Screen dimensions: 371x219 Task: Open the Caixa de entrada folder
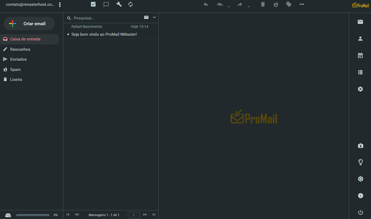pos(29,39)
